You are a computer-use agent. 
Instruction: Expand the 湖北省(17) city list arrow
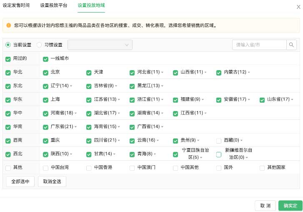click(119, 113)
